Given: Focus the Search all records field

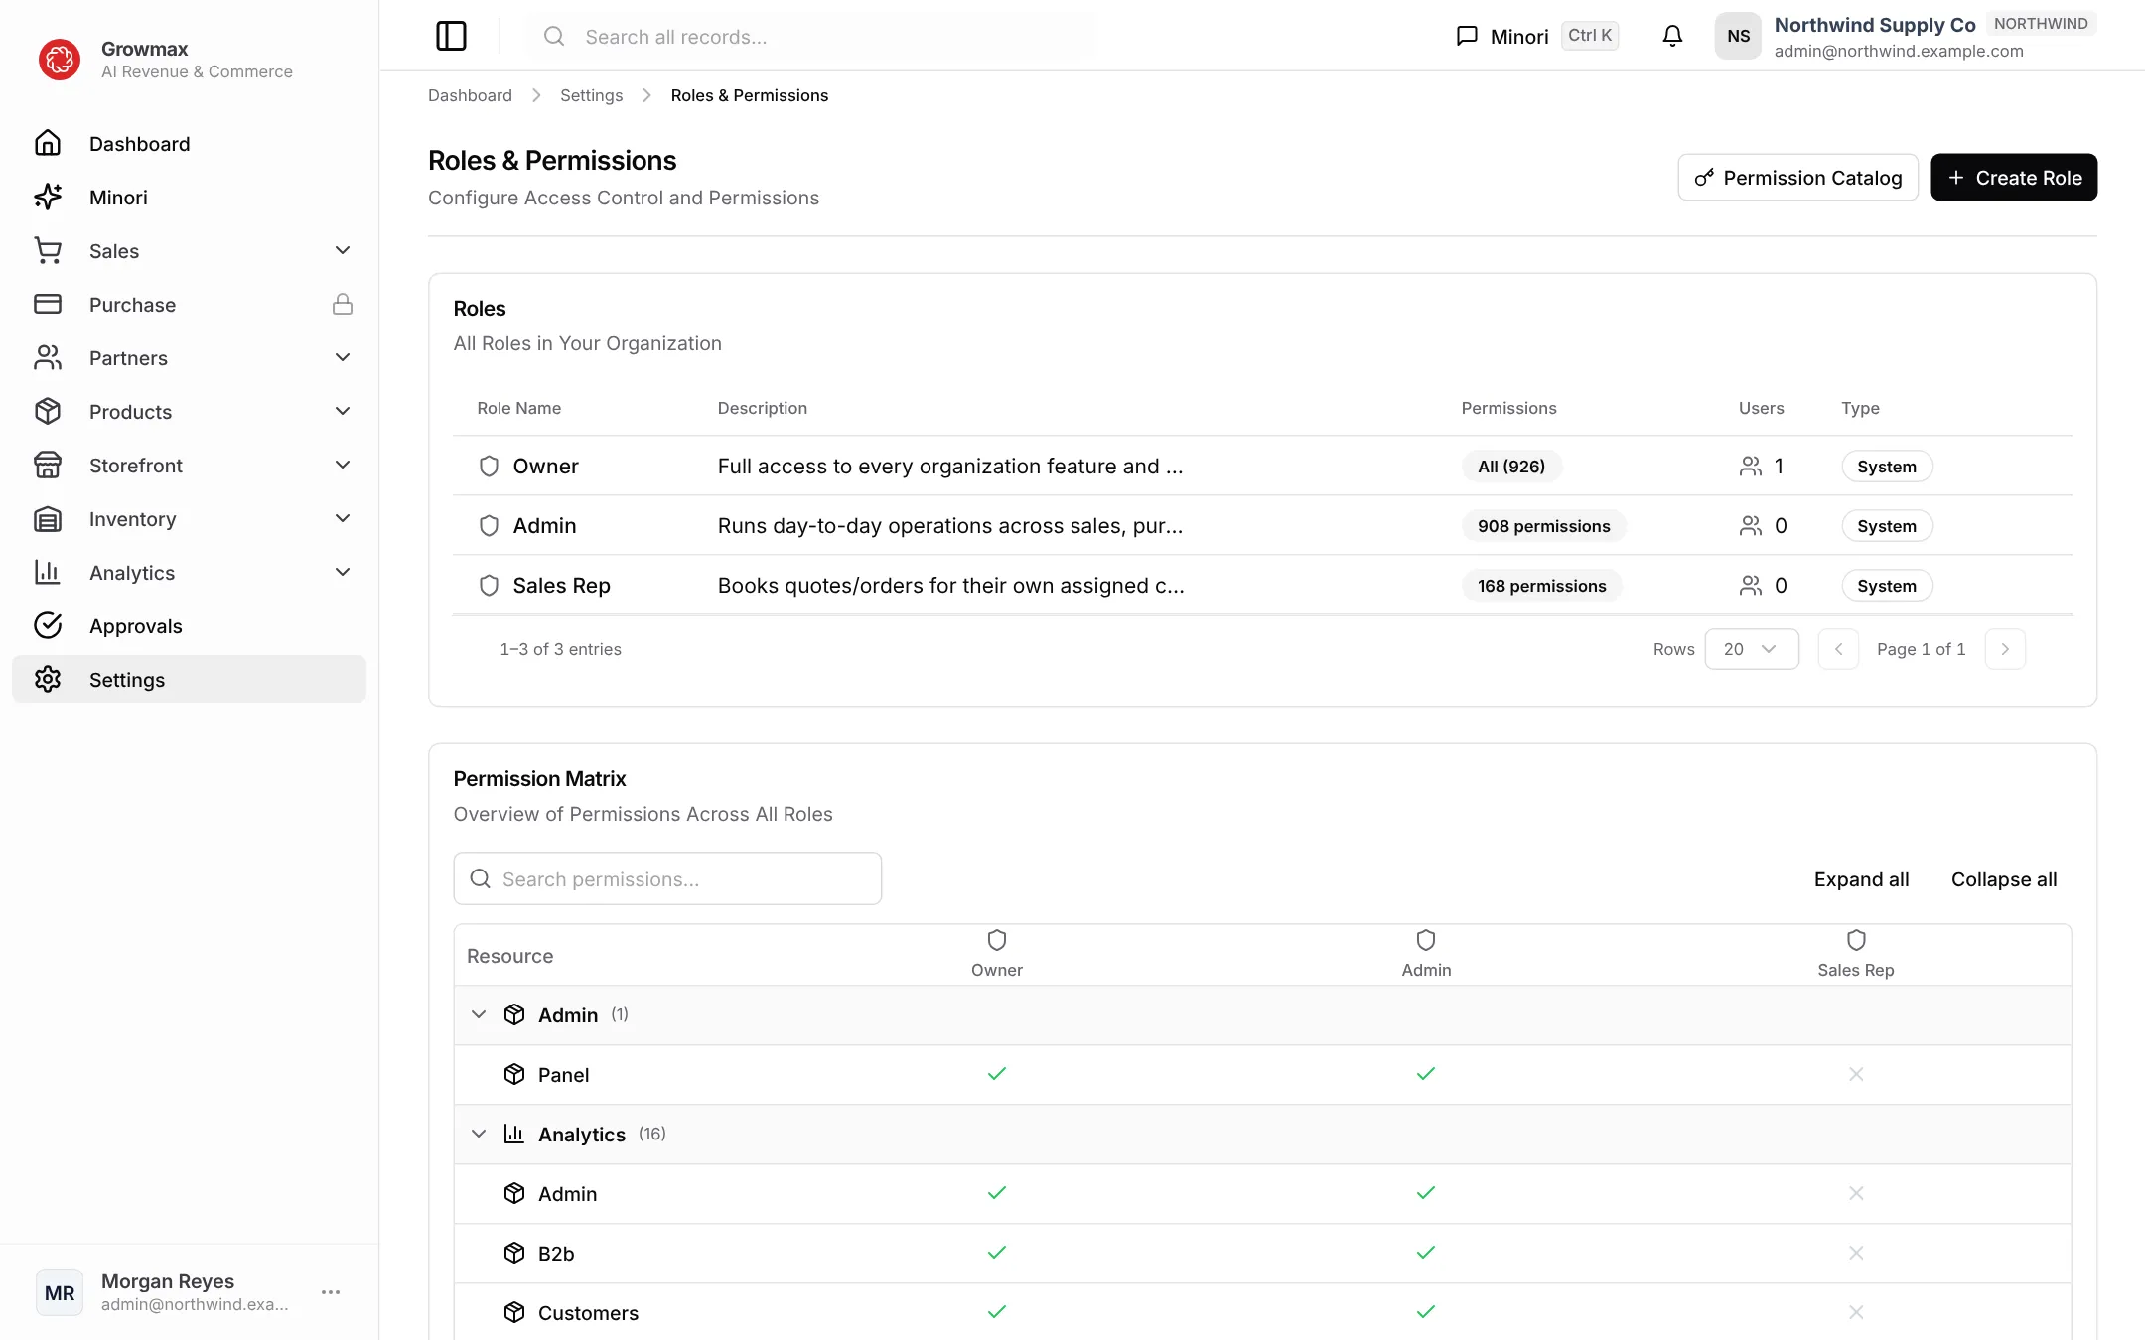Looking at the screenshot, I should 812,37.
